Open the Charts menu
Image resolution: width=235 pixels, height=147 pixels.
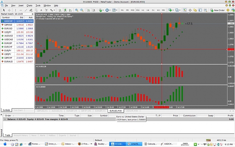29,6
